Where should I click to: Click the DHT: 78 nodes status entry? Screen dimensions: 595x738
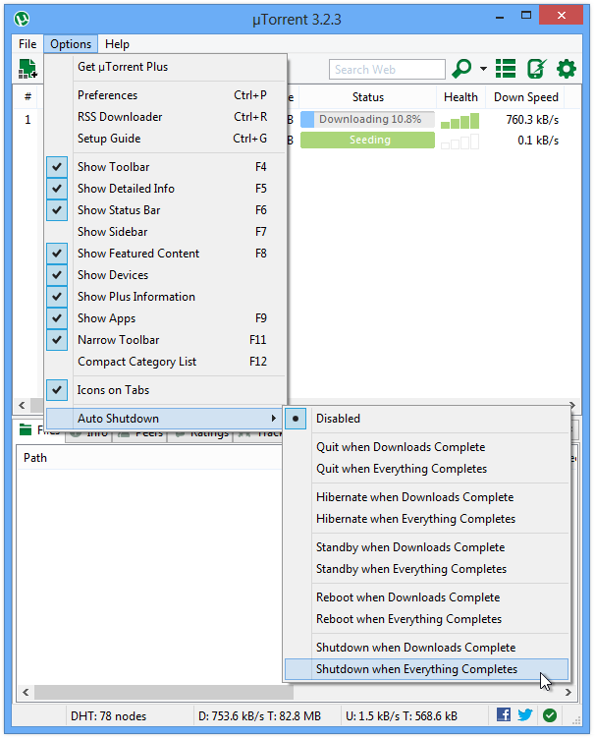click(108, 716)
